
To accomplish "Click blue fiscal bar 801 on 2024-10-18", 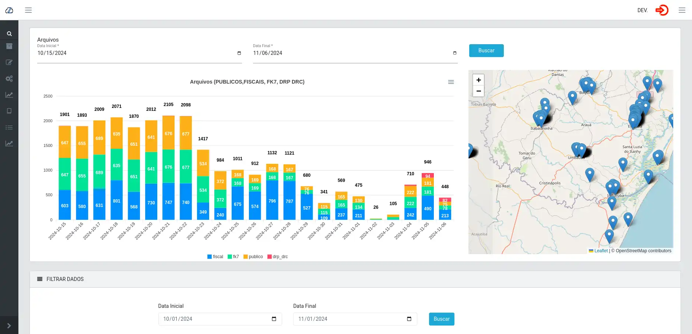I will tap(116, 200).
